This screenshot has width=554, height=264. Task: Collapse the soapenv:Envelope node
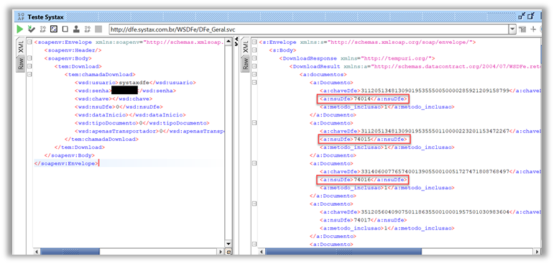point(29,42)
